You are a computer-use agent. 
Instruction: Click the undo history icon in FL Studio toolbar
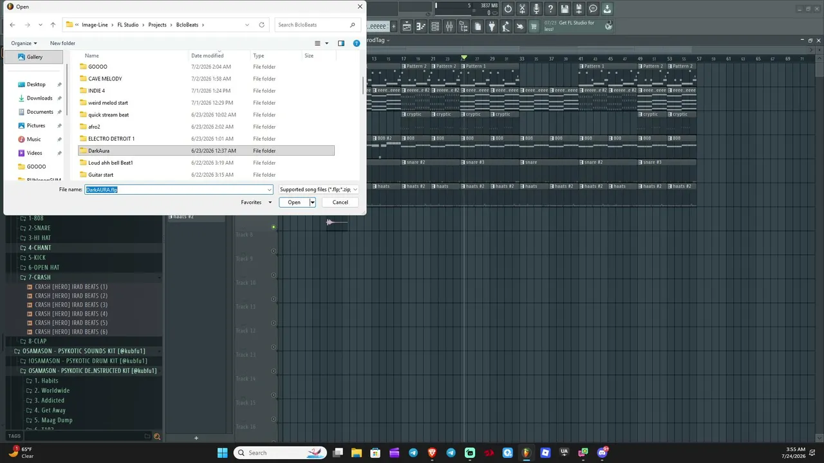[x=508, y=9]
